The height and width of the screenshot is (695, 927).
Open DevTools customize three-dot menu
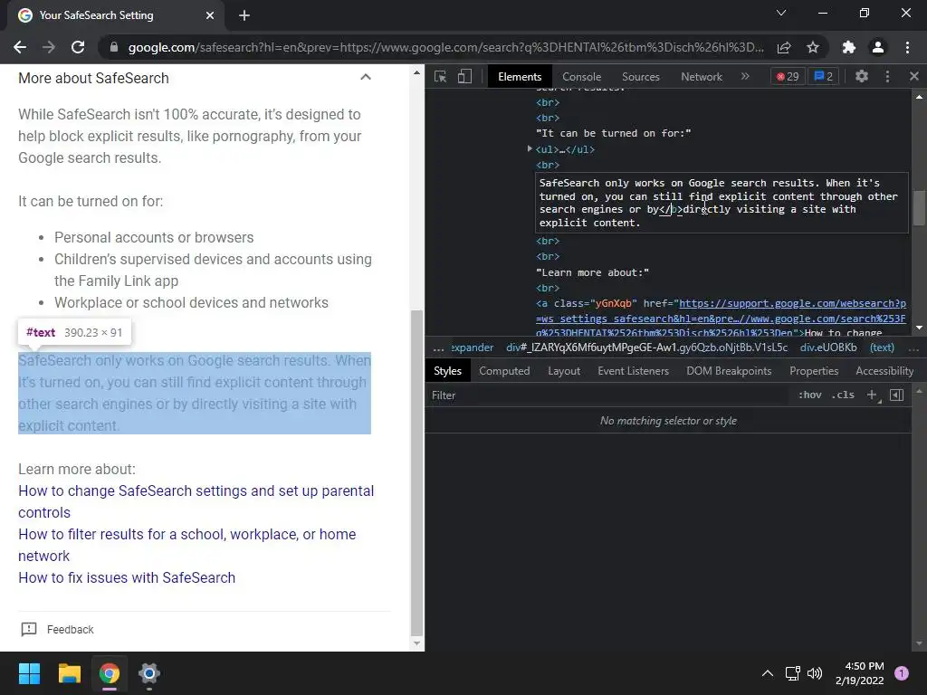pos(887,76)
